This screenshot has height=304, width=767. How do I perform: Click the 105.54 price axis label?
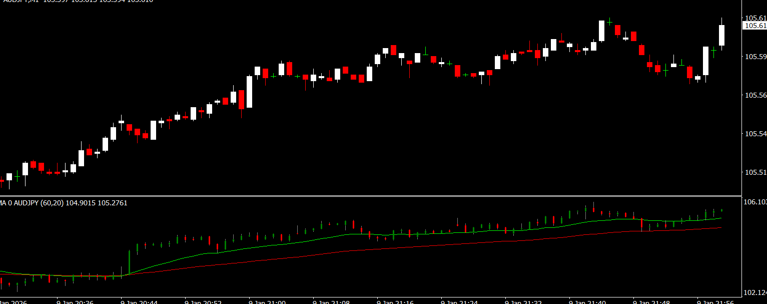tap(755, 134)
